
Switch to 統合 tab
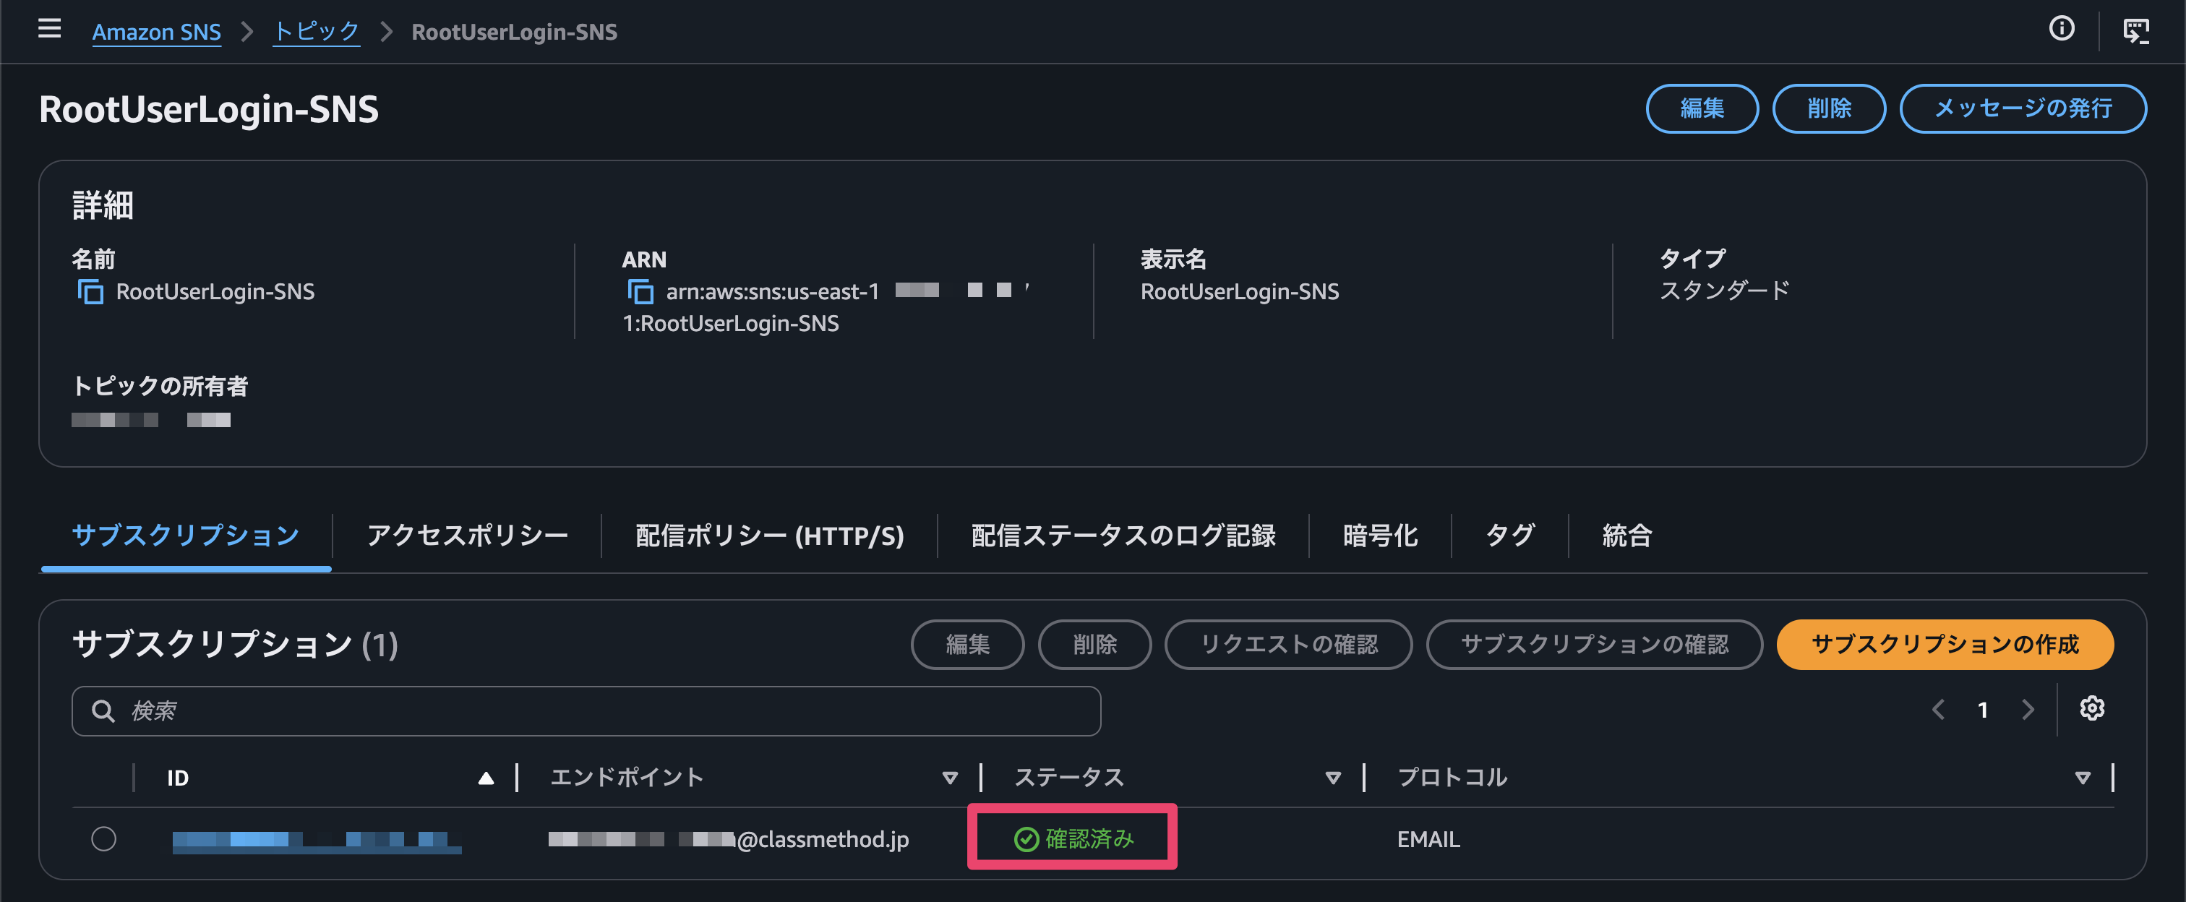(x=1626, y=536)
